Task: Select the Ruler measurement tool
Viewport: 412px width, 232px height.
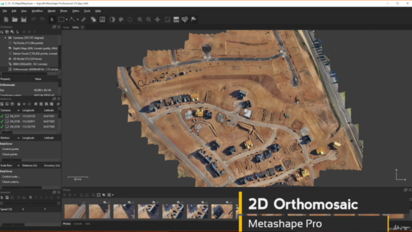Action: point(84,19)
